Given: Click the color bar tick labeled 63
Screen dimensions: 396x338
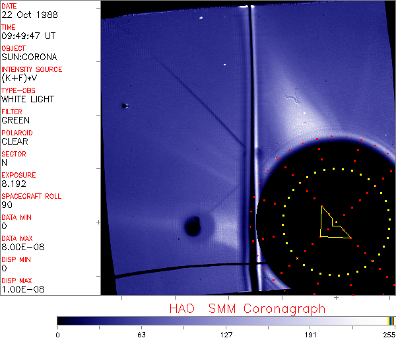Looking at the screenshot, I should [141, 334].
